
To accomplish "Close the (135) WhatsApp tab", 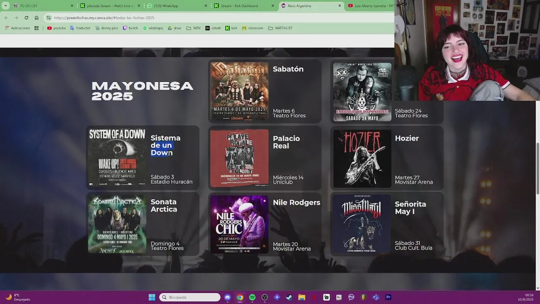I will (206, 6).
